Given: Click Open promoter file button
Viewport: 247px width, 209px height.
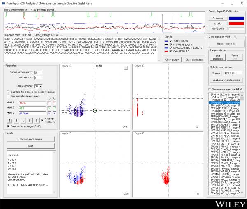Looking at the screenshot, I should click(x=226, y=44).
